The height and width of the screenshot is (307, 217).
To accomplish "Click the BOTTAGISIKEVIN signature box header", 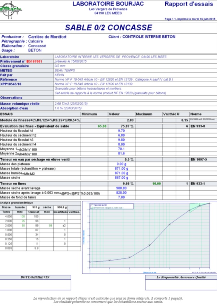I will pyautogui.click(x=35, y=277).
